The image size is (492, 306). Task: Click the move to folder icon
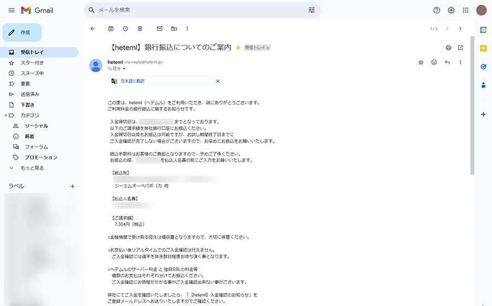[174, 28]
